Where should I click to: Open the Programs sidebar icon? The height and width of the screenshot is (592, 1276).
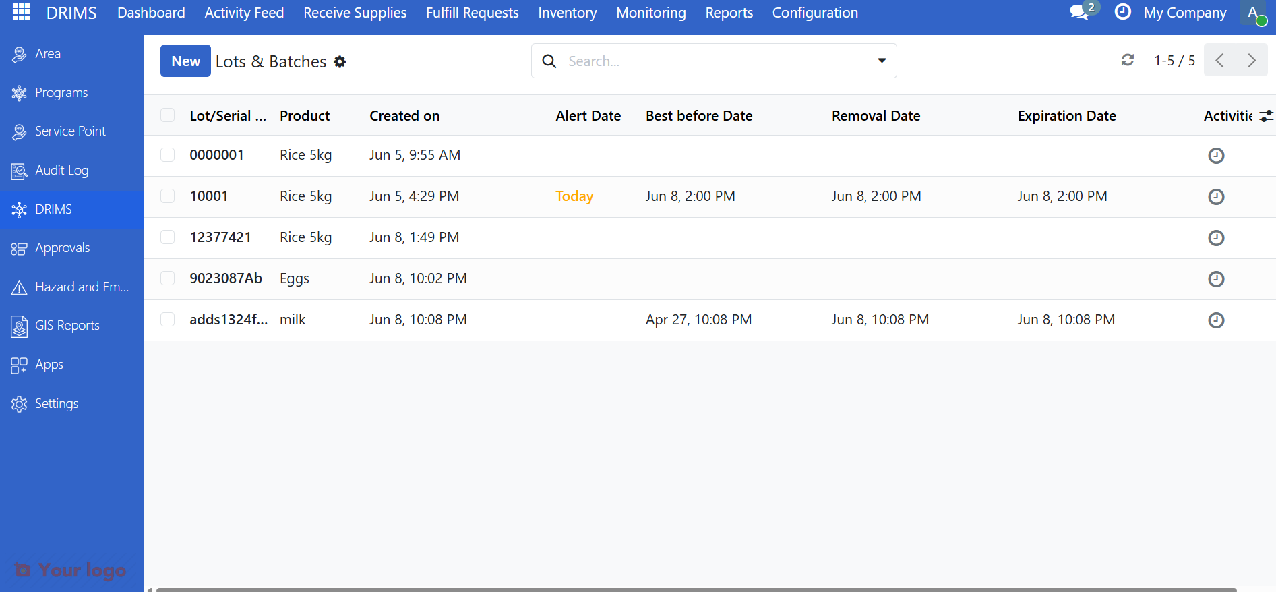point(19,93)
